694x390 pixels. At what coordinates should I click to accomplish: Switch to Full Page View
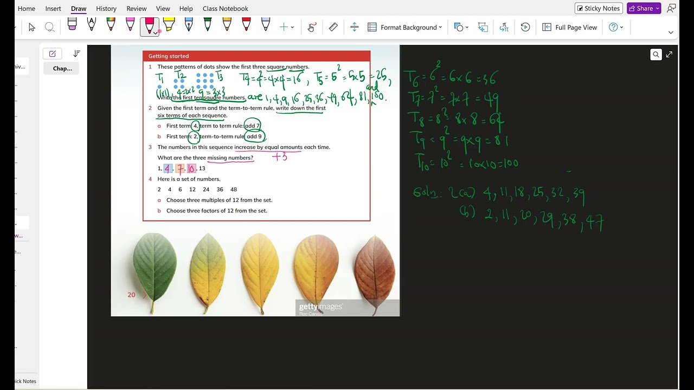(570, 27)
